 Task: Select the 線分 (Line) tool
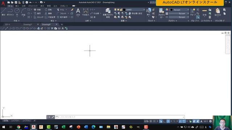(x=3, y=12)
